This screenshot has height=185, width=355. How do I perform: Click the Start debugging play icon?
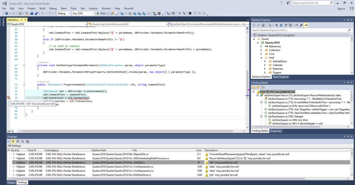point(98,13)
